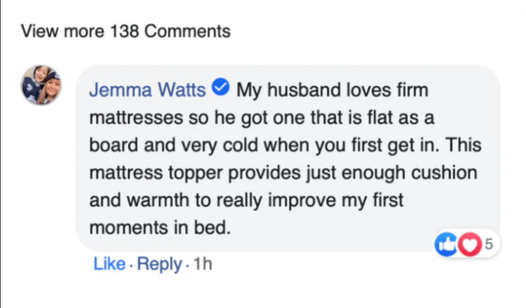Open Jemma Watts' profile picture
This screenshot has height=308, width=526.
click(41, 84)
